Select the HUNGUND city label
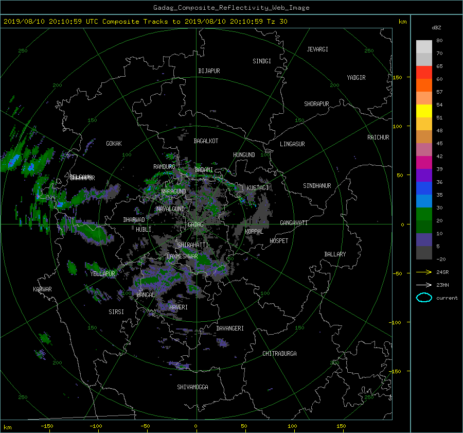 (244, 155)
